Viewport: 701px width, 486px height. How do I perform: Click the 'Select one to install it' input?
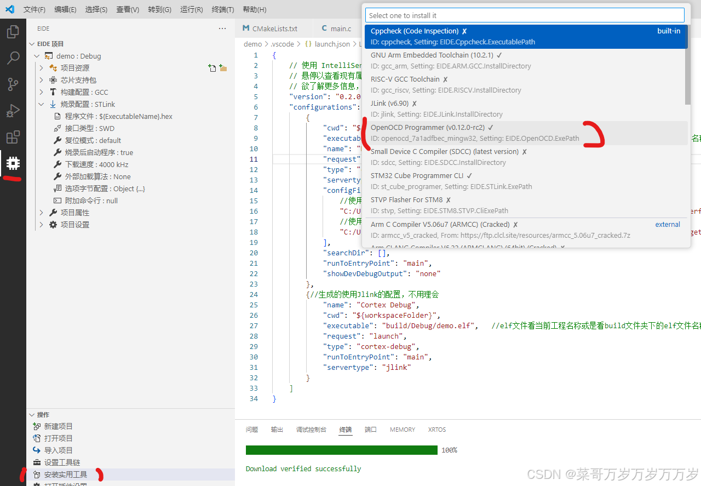525,15
